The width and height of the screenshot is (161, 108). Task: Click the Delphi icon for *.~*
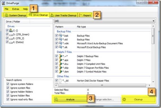60,56
